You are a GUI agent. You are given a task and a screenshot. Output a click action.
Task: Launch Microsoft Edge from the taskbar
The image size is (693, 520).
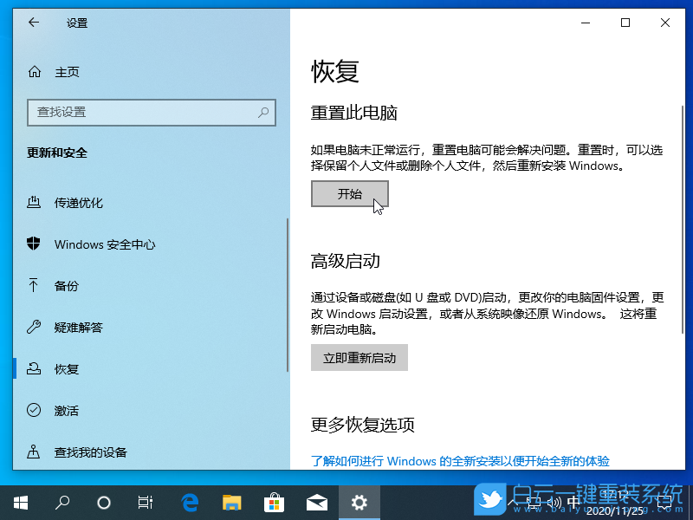click(189, 501)
